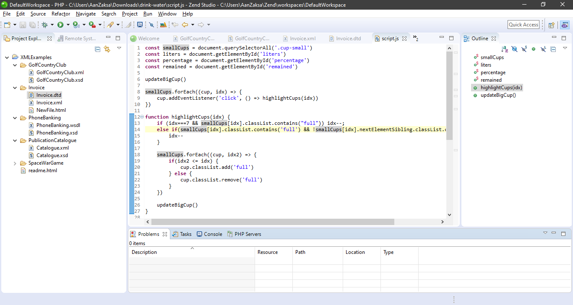Screen dimensions: 573x305
Task: Select updateBigCup() in the Outline
Action: (494, 95)
